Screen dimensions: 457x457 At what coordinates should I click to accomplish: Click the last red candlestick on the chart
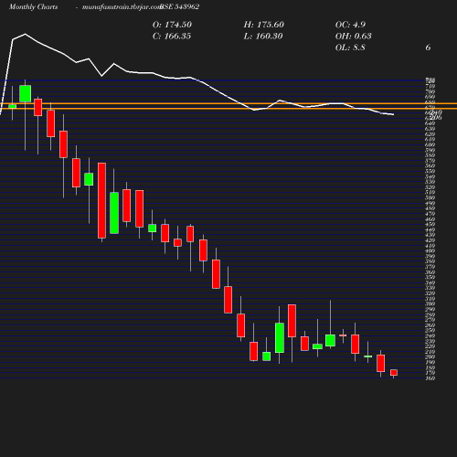pos(394,372)
